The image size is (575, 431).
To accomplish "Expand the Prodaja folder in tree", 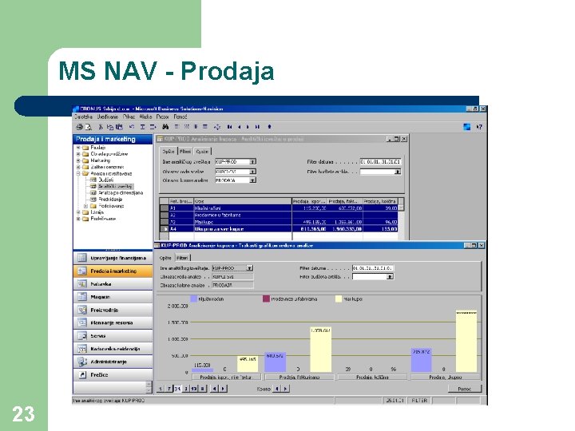I will pos(78,148).
